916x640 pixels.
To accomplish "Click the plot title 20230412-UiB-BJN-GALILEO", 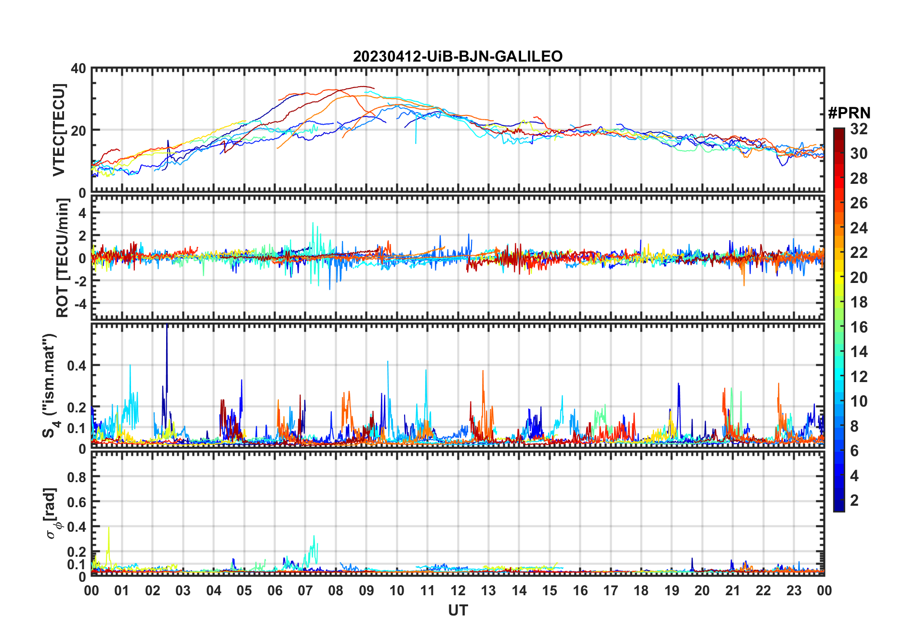I will 458,56.
